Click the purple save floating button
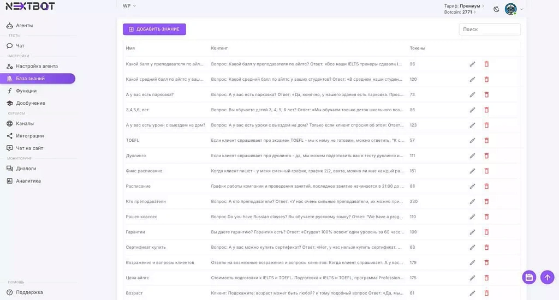This screenshot has width=559, height=300. [528, 277]
